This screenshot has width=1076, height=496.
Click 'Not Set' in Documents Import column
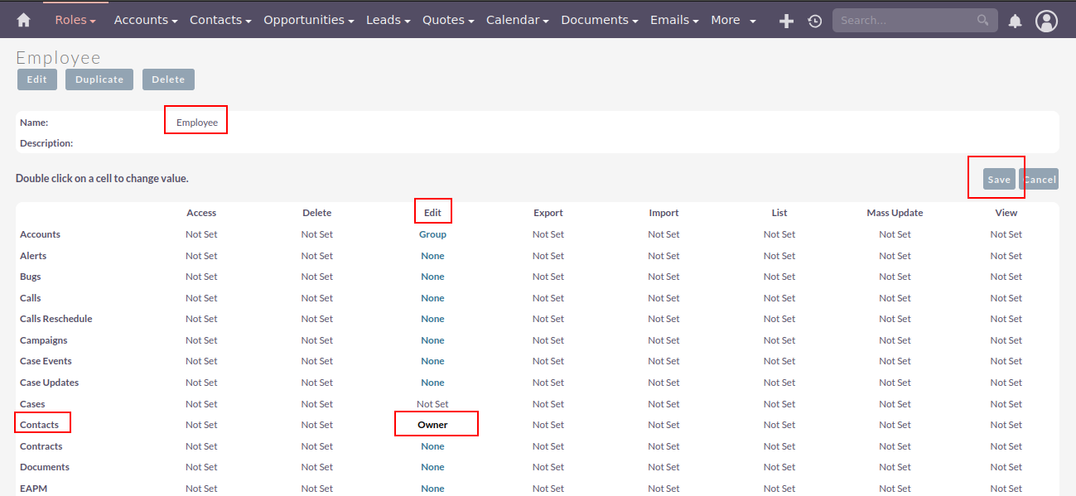point(663,467)
